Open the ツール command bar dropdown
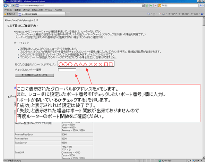 click(x=195, y=14)
